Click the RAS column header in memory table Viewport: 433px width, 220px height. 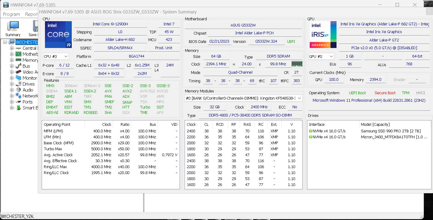tap(247, 125)
